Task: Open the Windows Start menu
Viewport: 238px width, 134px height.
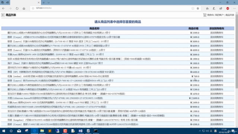Action: (x=3, y=131)
